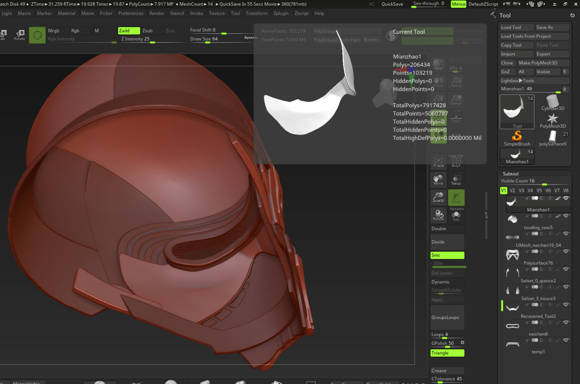
Task: Click the Zoom3D navigation icon
Action: [438, 197]
